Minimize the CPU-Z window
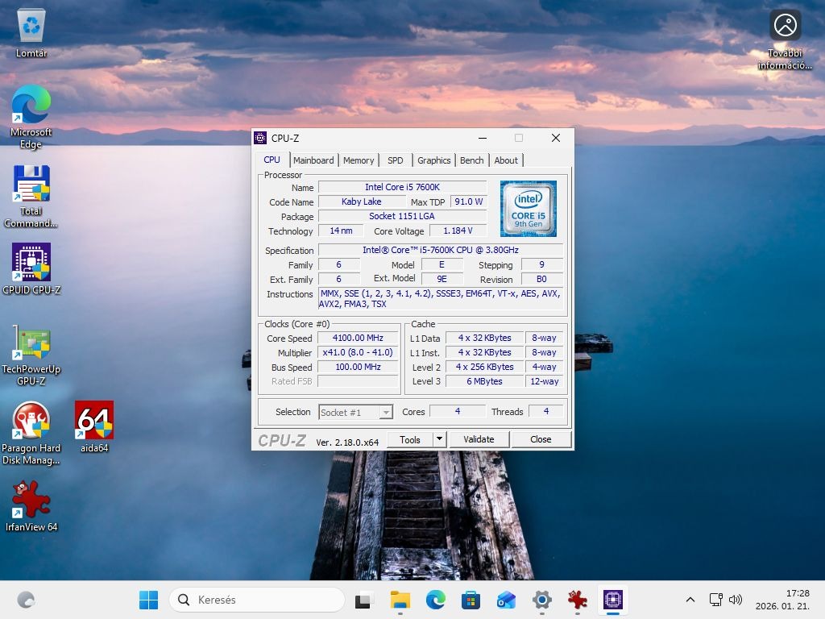This screenshot has width=825, height=619. (x=483, y=138)
